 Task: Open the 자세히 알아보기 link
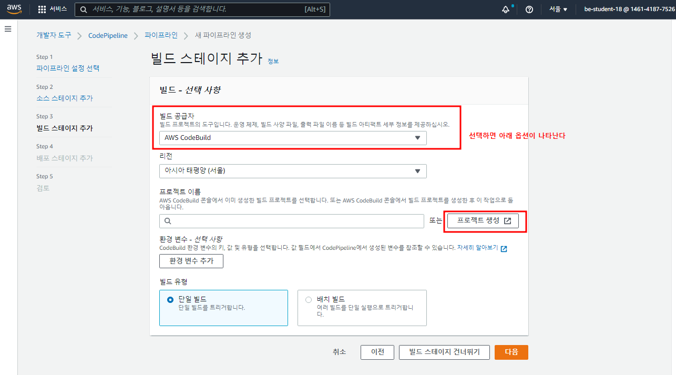click(x=477, y=248)
